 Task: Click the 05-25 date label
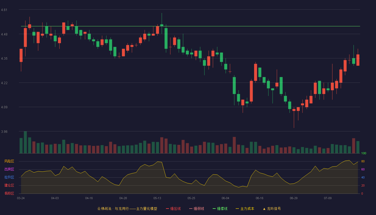pyautogui.click(x=191, y=198)
